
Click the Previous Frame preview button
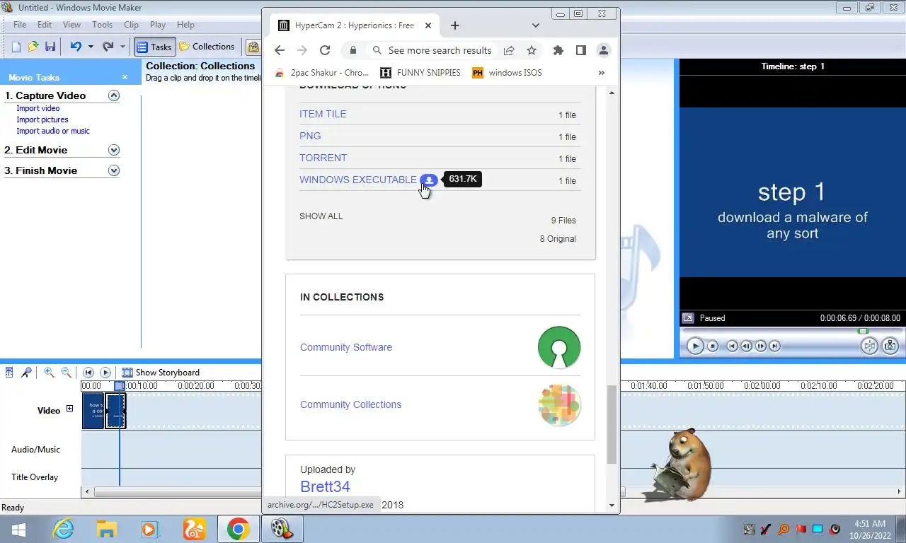pyautogui.click(x=747, y=346)
